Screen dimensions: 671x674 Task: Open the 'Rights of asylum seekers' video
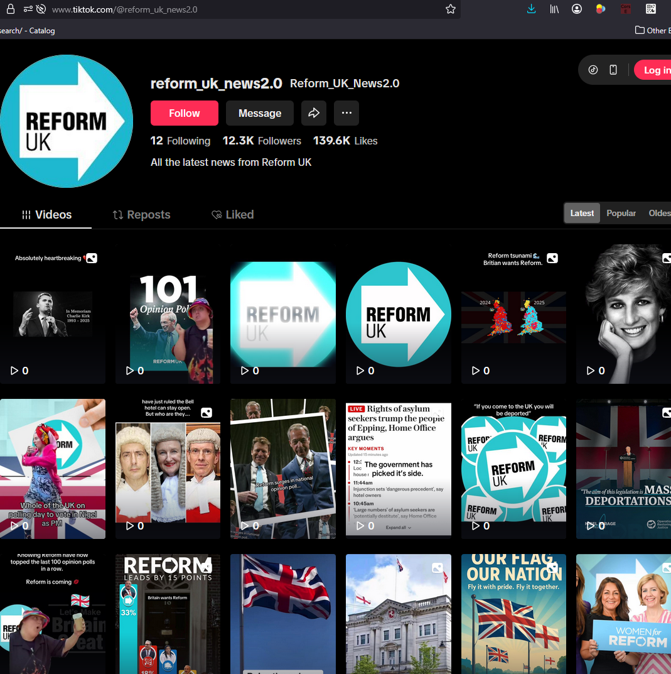coord(399,469)
